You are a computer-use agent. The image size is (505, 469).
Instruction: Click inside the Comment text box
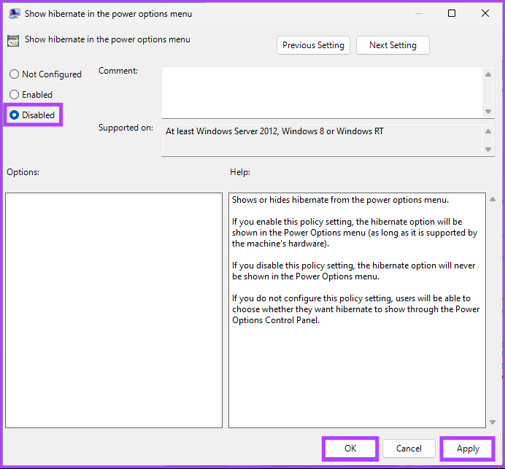321,93
